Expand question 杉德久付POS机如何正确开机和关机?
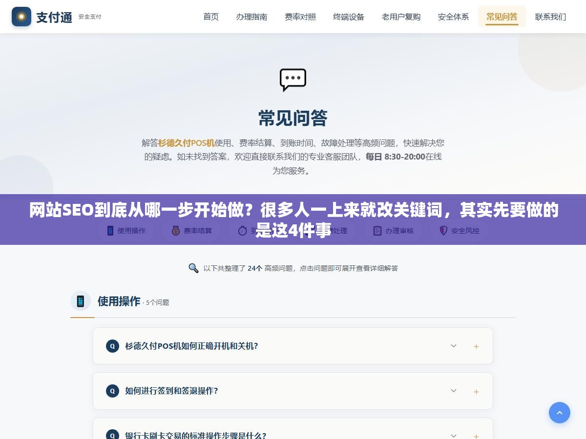The width and height of the screenshot is (586, 439). [293, 346]
